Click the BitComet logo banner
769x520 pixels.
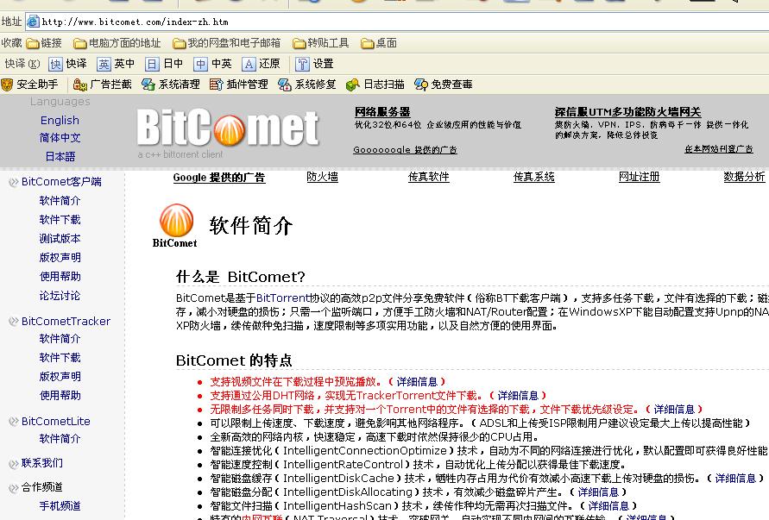click(x=228, y=128)
